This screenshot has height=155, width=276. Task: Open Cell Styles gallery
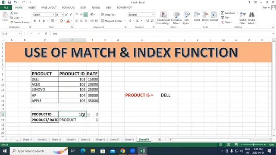pyautogui.click(x=186, y=18)
